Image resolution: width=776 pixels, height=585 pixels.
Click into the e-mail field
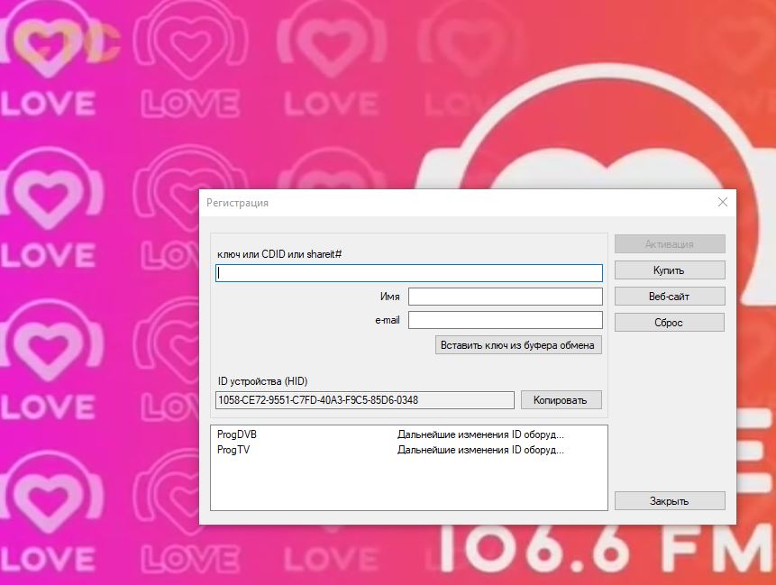[x=505, y=320]
